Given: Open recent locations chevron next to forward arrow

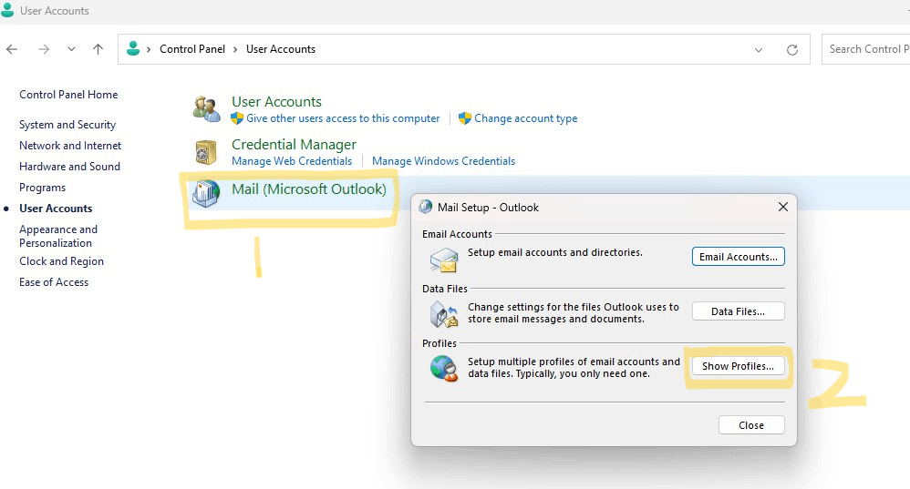Looking at the screenshot, I should pyautogui.click(x=71, y=49).
